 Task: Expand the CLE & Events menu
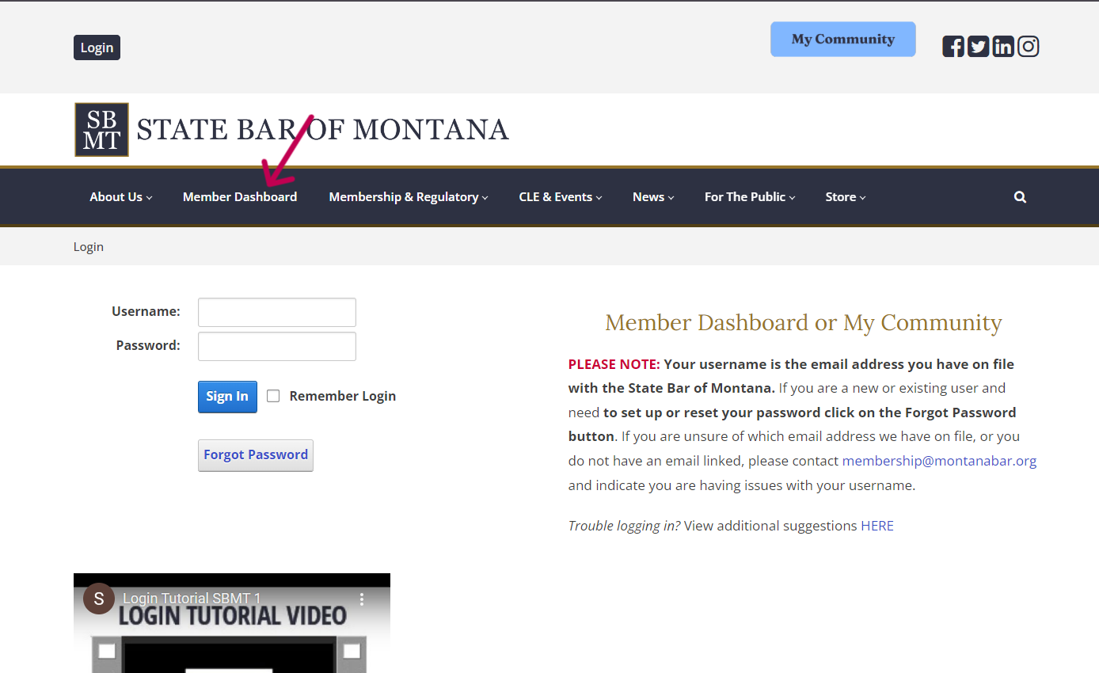(x=561, y=197)
